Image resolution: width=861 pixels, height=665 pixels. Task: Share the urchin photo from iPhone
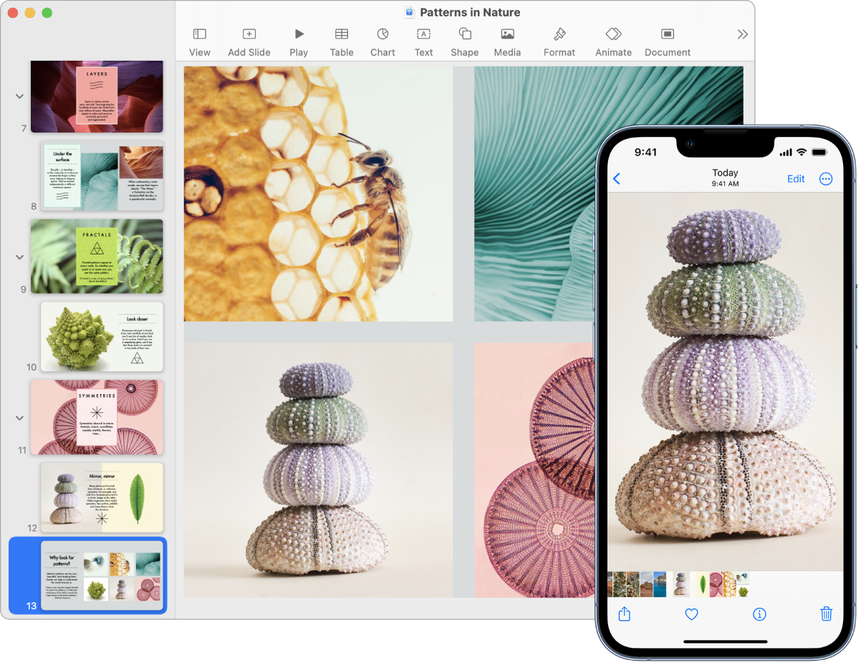pos(624,614)
